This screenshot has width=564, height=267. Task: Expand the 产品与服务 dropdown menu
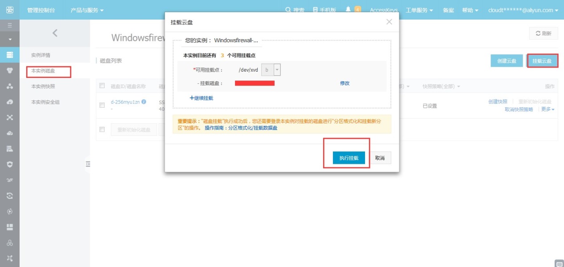click(x=87, y=10)
